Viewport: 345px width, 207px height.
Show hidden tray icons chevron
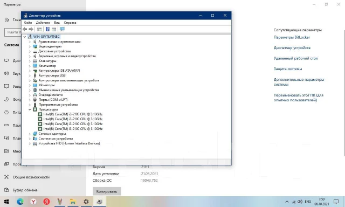pyautogui.click(x=287, y=202)
